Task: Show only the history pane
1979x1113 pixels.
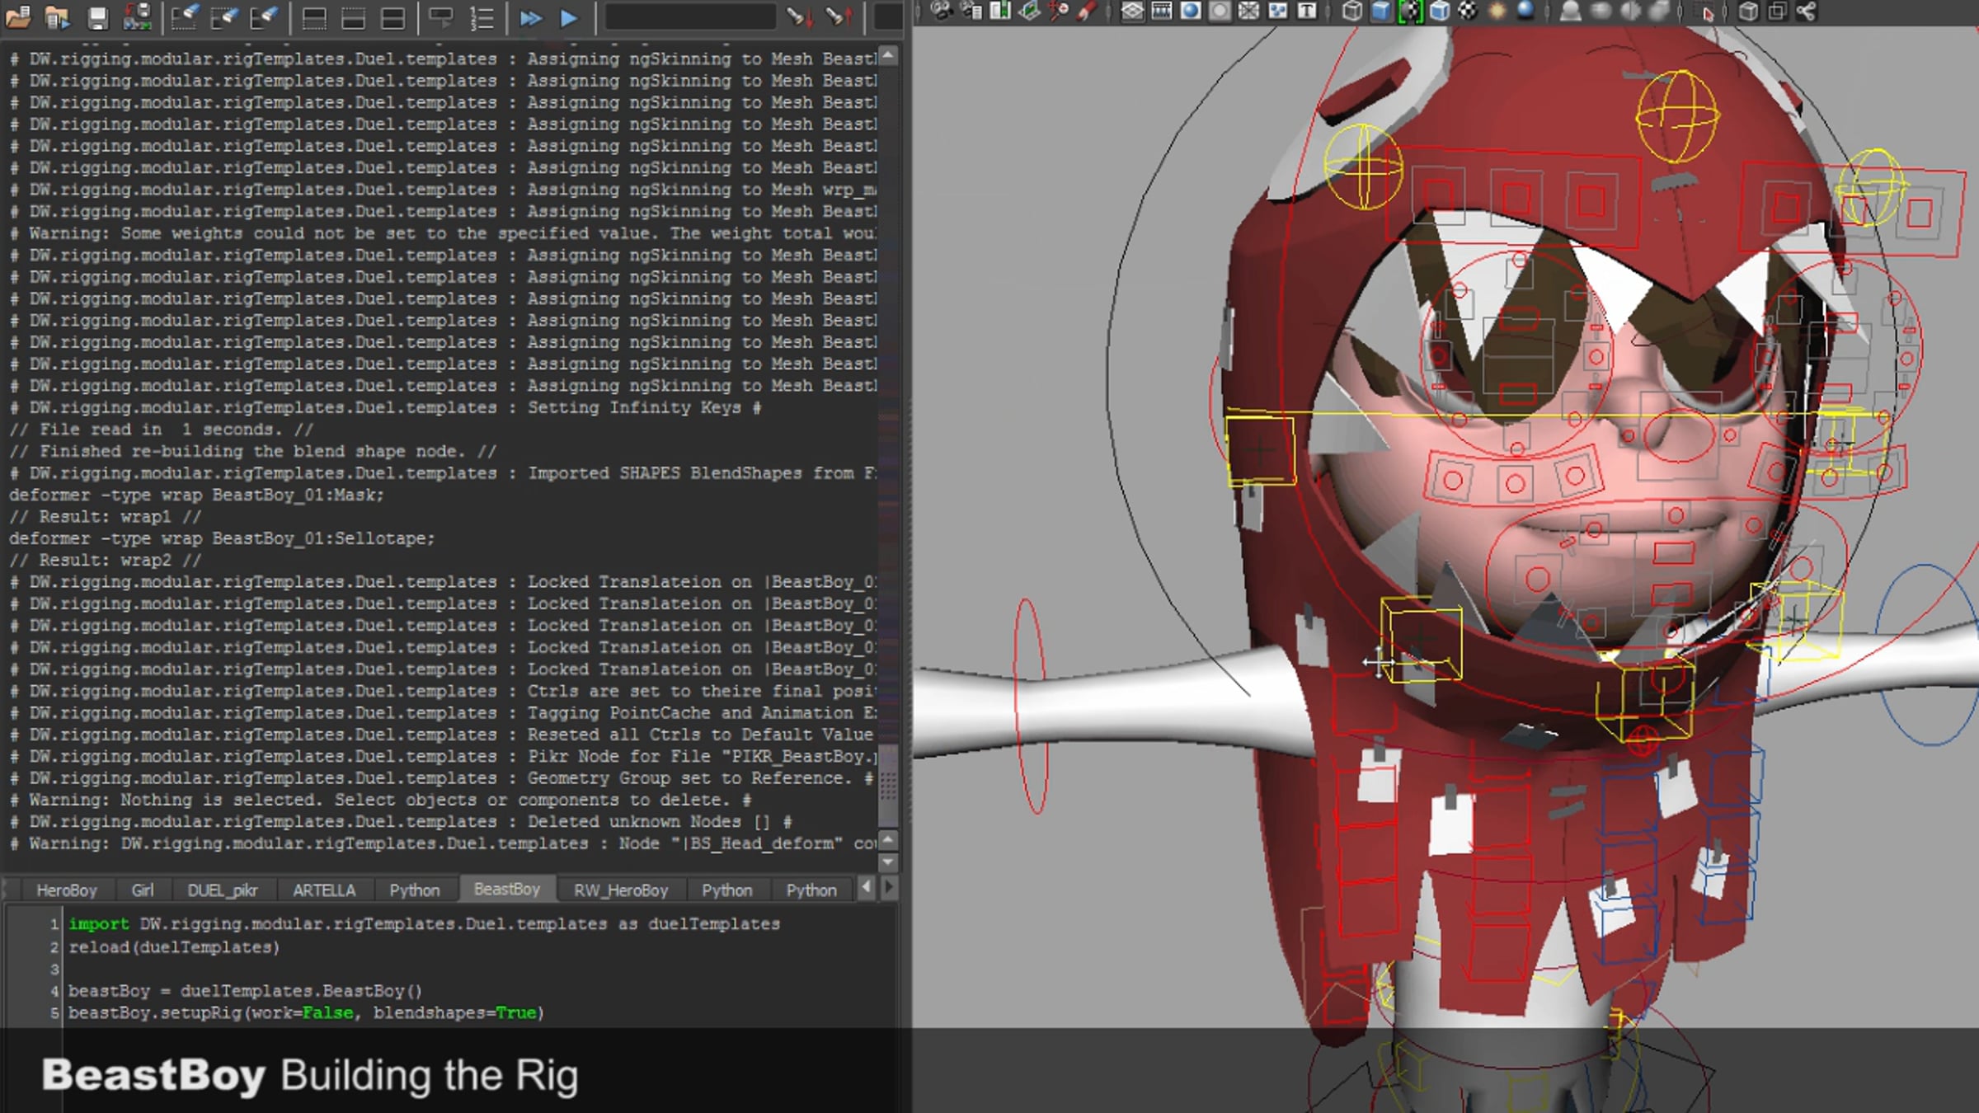Action: tap(314, 17)
